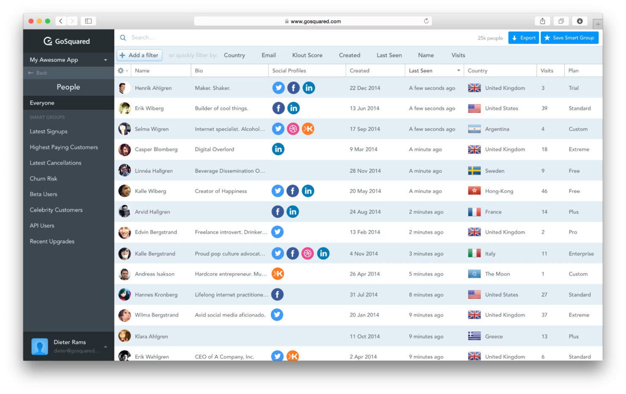
Task: Open Andreas Isakson's Klout profile
Action: pyautogui.click(x=278, y=274)
